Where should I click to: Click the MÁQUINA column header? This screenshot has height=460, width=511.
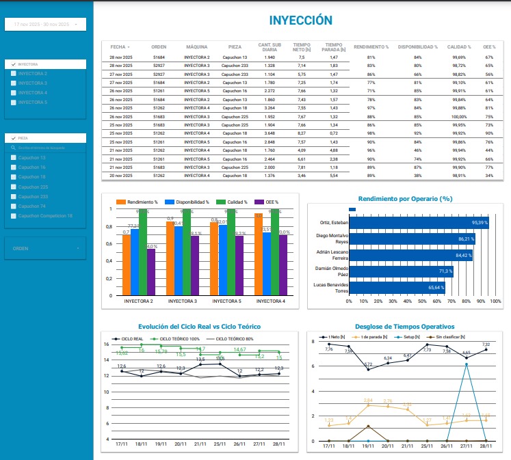point(197,46)
